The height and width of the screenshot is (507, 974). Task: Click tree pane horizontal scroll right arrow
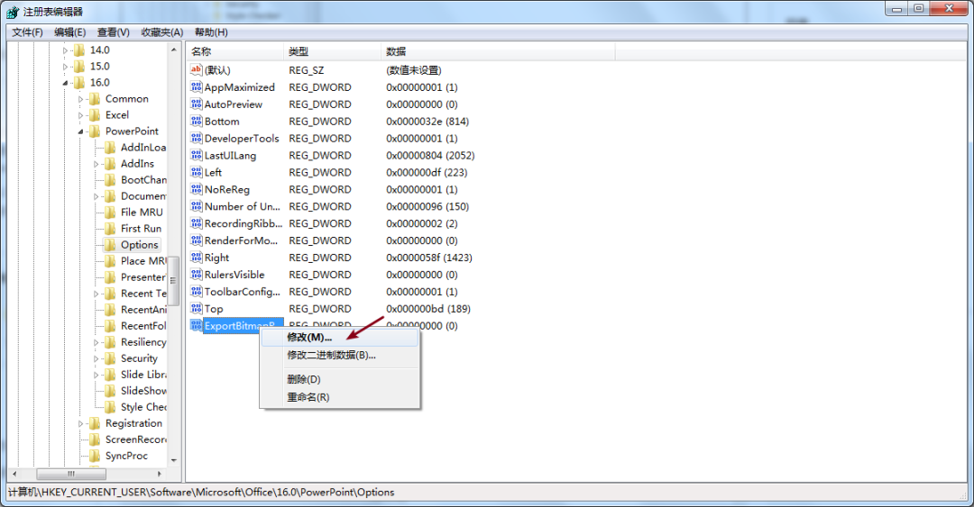pos(160,474)
